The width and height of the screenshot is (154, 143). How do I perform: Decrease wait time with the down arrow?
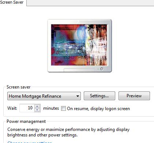(x=37, y=110)
